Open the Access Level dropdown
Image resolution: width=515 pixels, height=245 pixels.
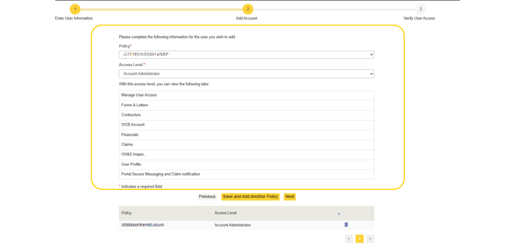coord(246,74)
